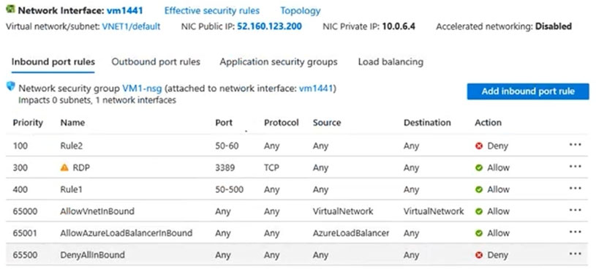Click the network interface icon beside vm1441
The height and width of the screenshot is (272, 596).
click(11, 10)
